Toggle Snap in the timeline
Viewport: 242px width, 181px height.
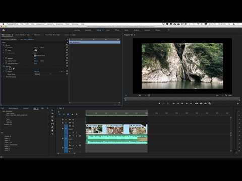tap(64, 115)
